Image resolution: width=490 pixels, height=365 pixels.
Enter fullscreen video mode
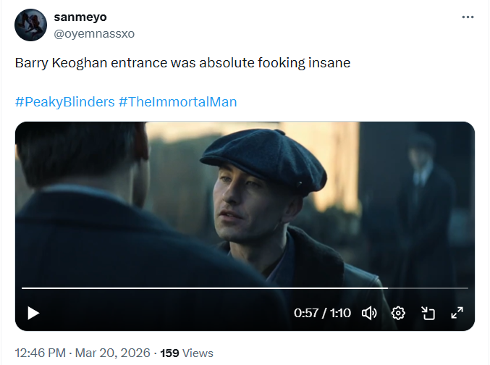457,313
